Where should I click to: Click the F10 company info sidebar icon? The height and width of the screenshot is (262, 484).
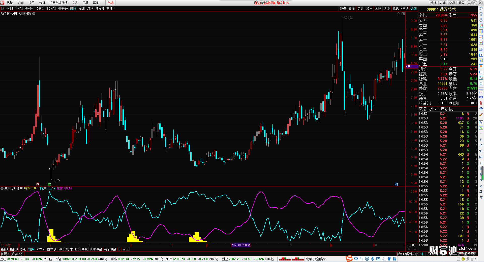point(481,55)
